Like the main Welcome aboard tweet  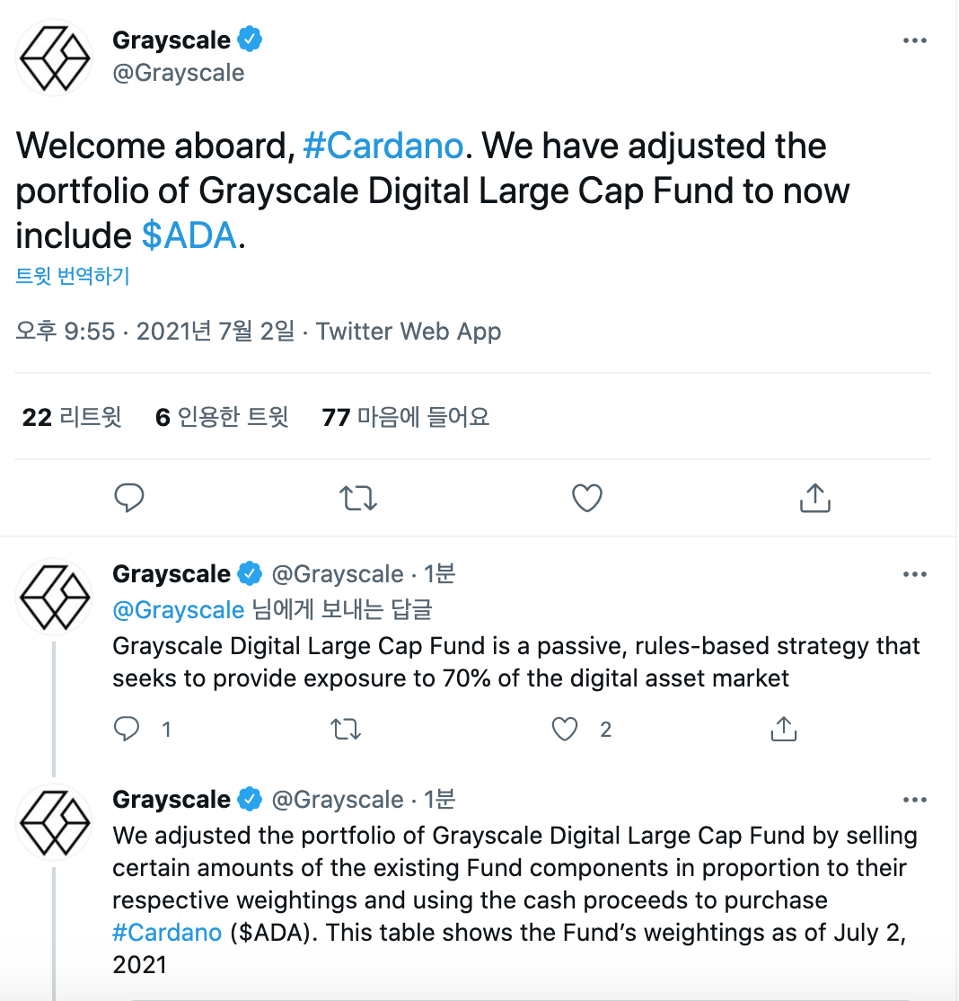[x=587, y=497]
